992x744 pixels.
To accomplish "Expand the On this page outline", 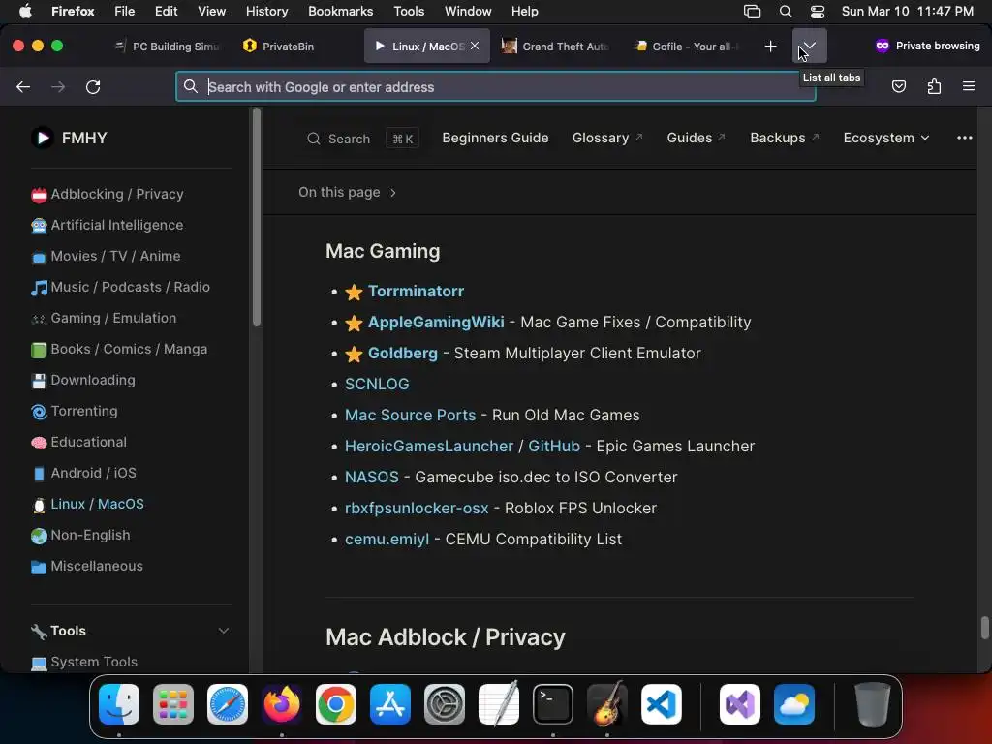I will [x=347, y=192].
